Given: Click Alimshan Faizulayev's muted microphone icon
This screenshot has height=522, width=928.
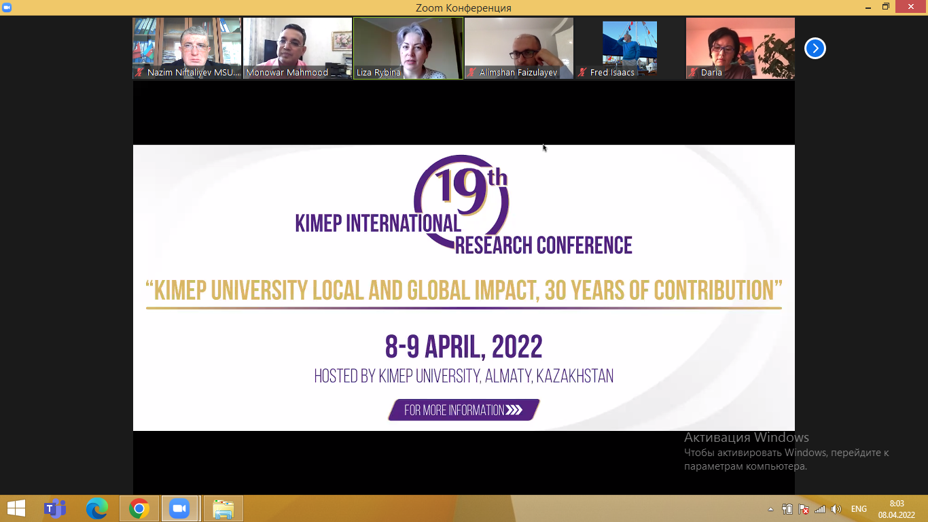Looking at the screenshot, I should [x=471, y=72].
